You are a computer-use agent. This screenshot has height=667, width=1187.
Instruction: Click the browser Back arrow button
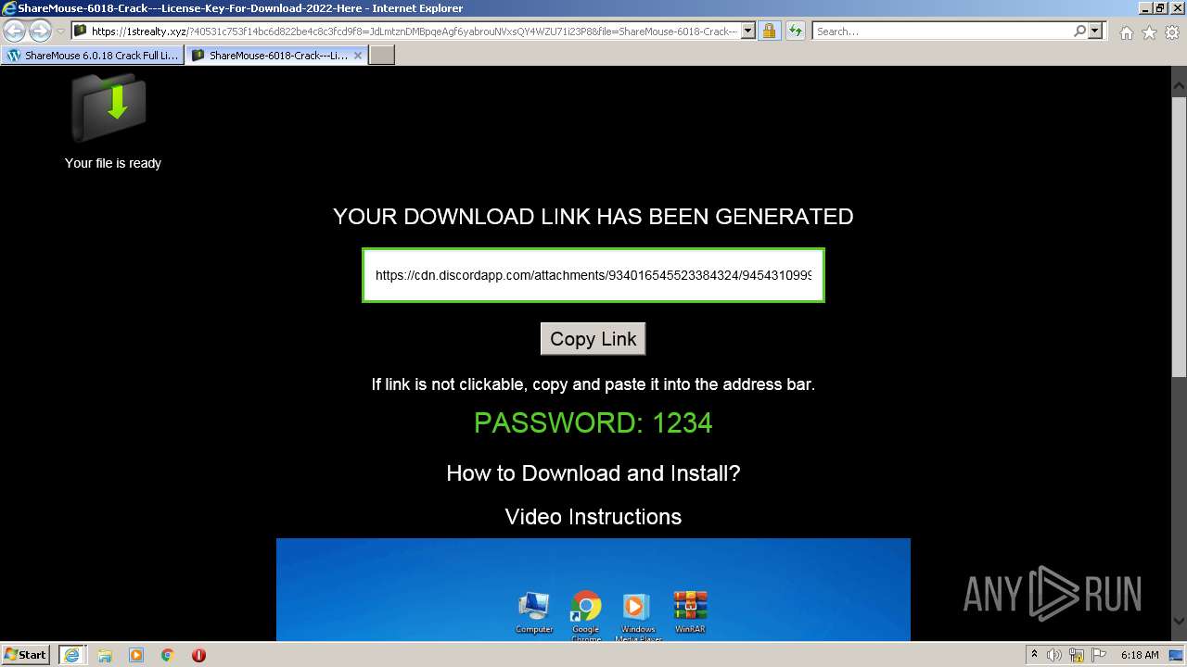click(15, 31)
